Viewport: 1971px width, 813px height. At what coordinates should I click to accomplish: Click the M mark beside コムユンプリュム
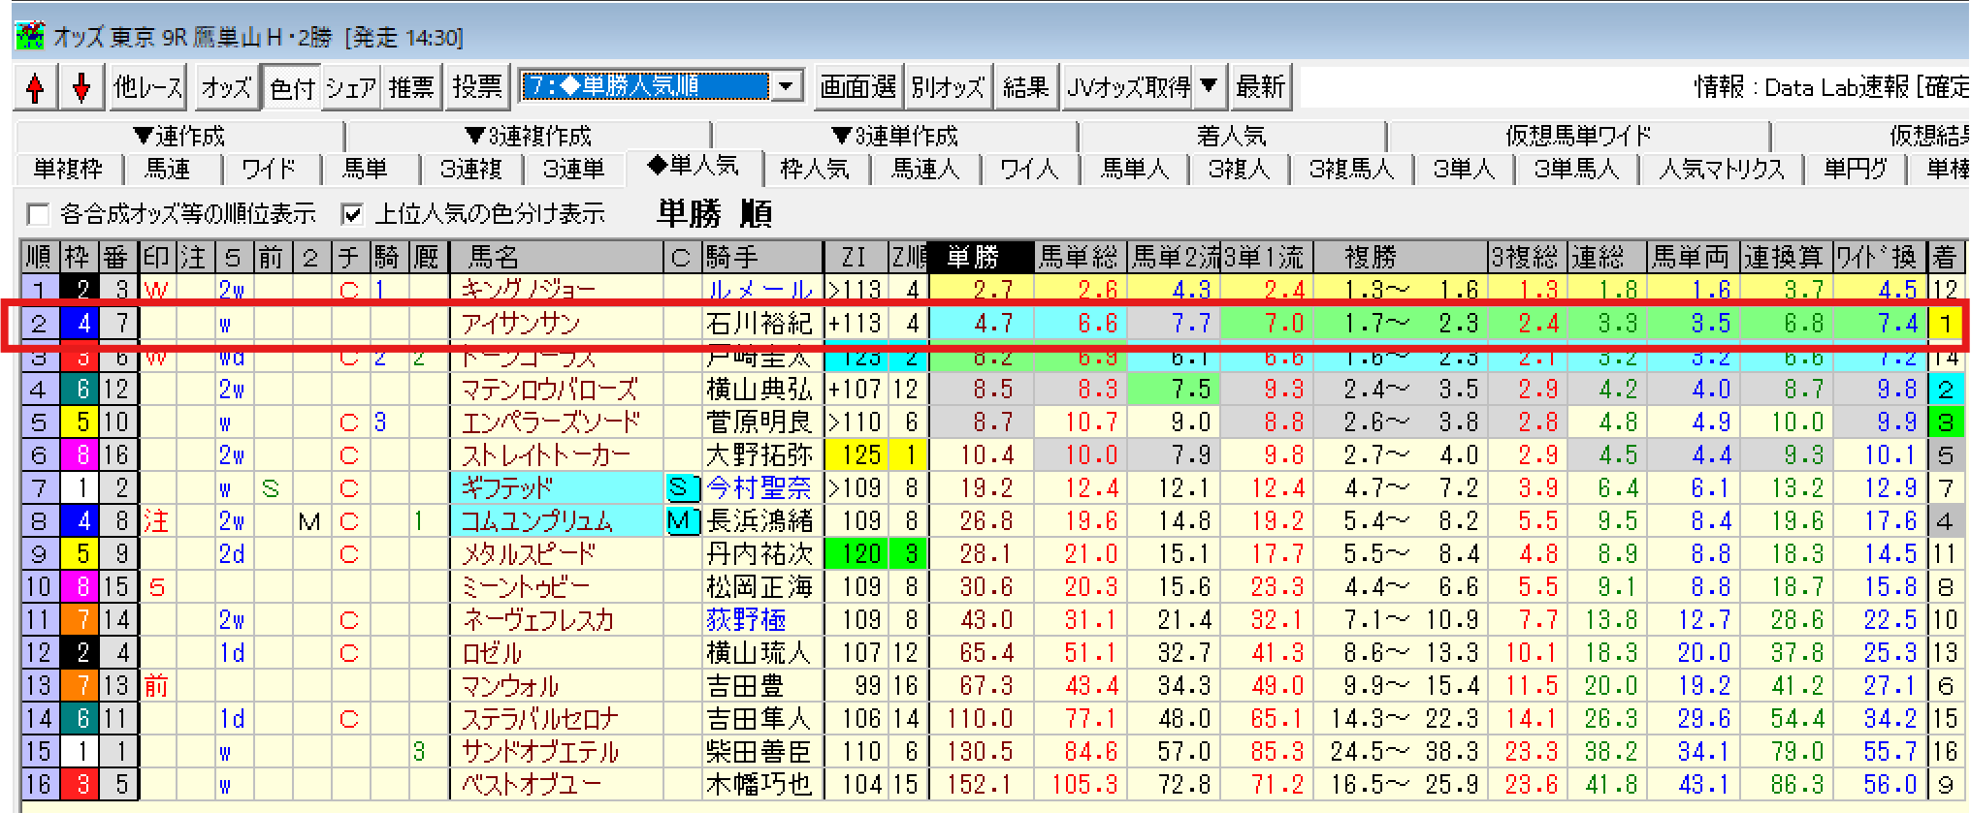pyautogui.click(x=682, y=521)
